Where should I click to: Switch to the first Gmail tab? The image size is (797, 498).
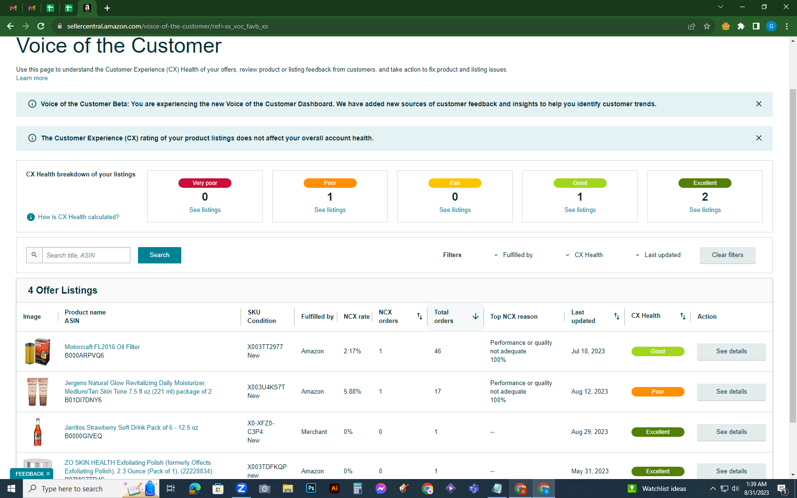click(x=13, y=8)
